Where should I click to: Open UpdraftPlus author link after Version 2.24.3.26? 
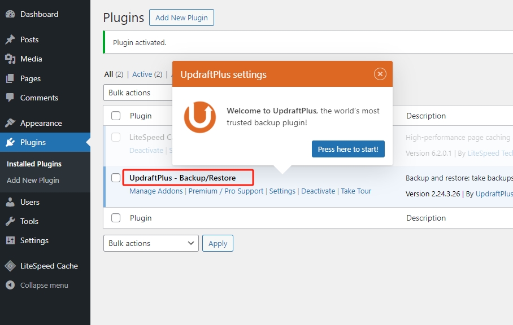494,194
